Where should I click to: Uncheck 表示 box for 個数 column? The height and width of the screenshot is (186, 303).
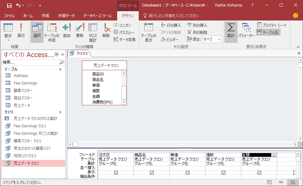pyautogui.click(x=224, y=173)
